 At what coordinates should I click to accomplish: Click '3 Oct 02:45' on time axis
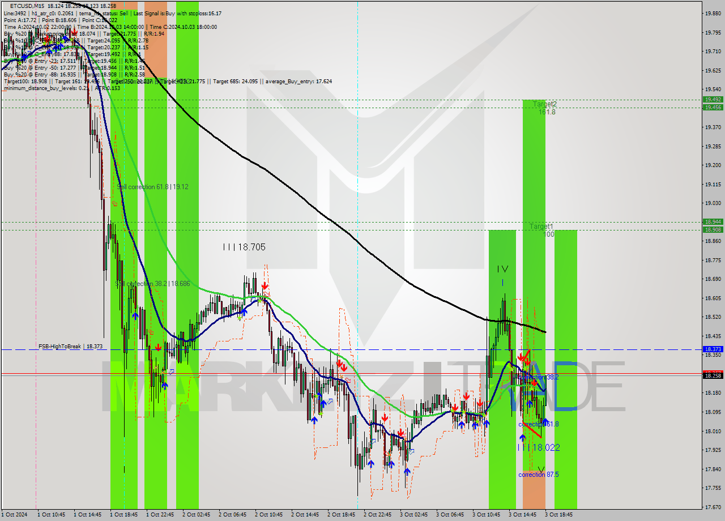(x=413, y=515)
